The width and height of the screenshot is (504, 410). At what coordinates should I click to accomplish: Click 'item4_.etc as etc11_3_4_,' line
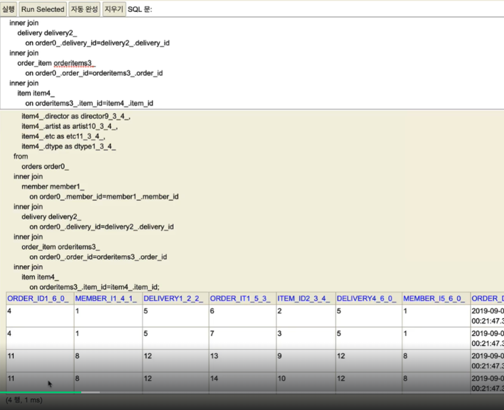[63, 136]
